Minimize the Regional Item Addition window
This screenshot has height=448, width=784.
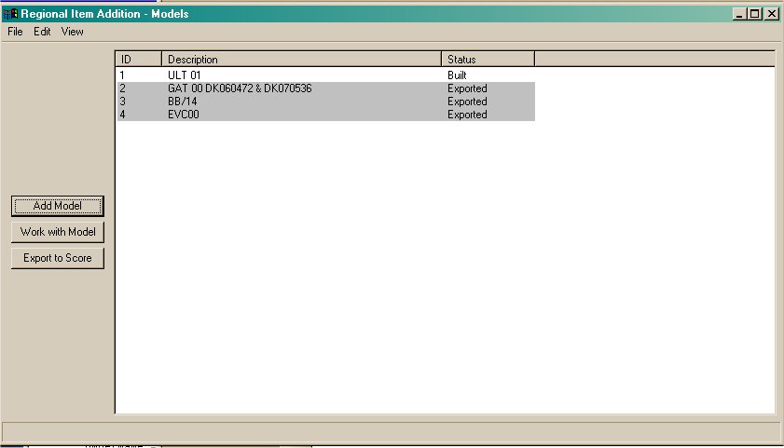[x=739, y=14]
